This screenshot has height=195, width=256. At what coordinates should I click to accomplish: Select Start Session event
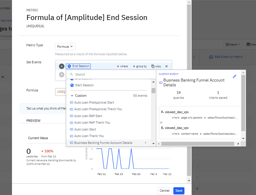click(84, 85)
